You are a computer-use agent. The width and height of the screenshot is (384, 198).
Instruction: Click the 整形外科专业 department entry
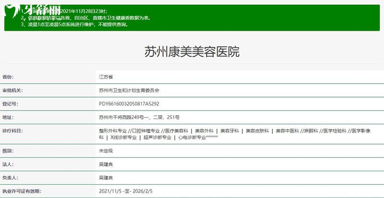[x=113, y=130]
